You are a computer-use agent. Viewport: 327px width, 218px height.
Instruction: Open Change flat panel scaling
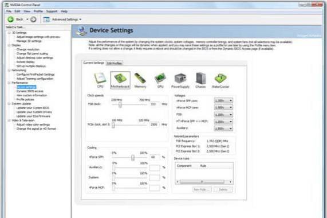[x=32, y=54]
